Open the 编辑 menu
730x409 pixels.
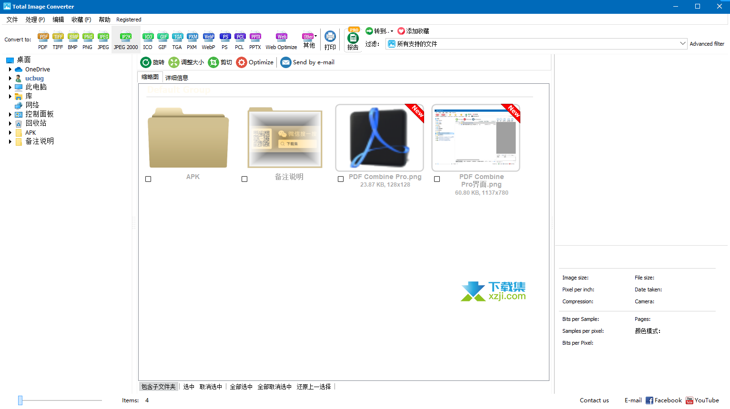(x=58, y=20)
